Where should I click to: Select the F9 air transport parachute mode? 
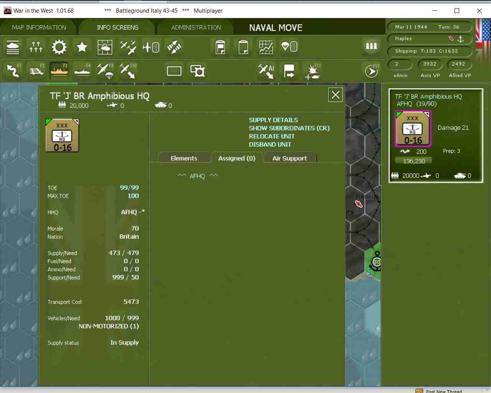click(x=105, y=71)
